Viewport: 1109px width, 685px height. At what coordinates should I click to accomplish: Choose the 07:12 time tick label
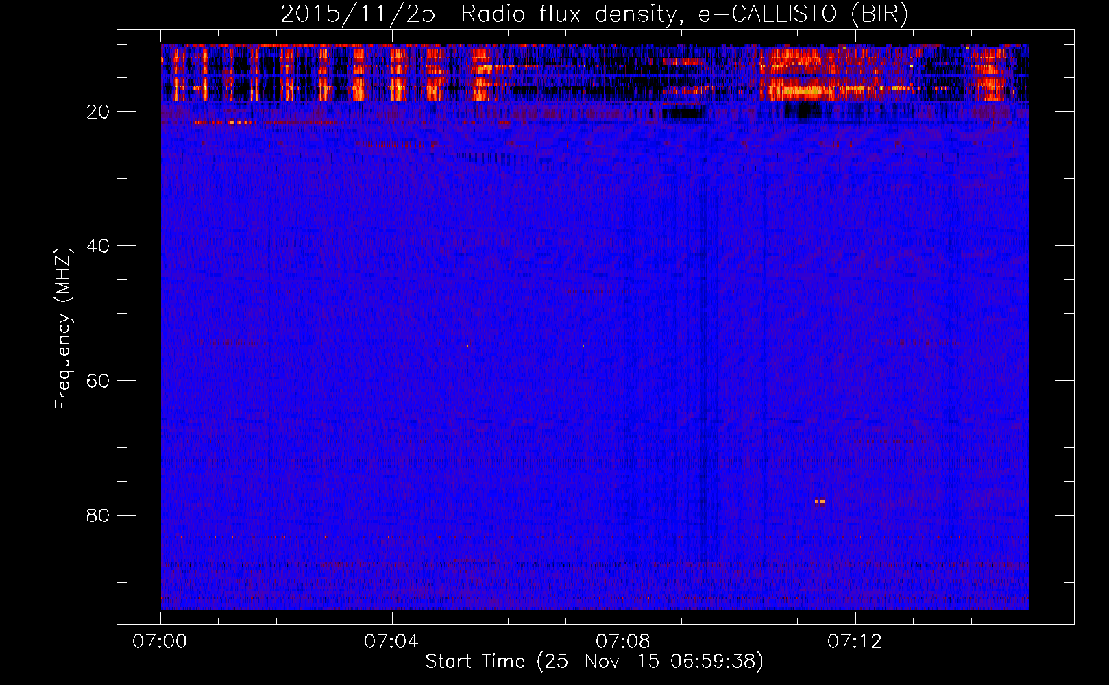click(855, 642)
